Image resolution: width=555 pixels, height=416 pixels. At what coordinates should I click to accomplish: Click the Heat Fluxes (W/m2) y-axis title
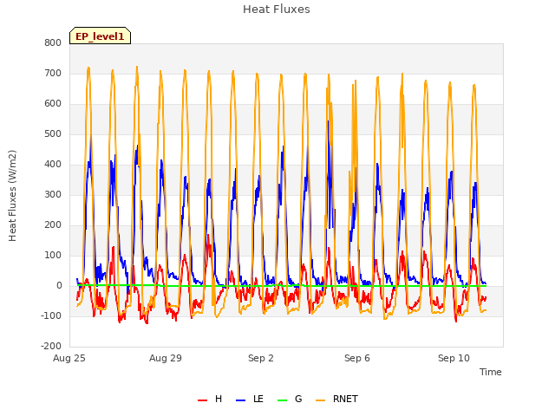click(x=12, y=196)
